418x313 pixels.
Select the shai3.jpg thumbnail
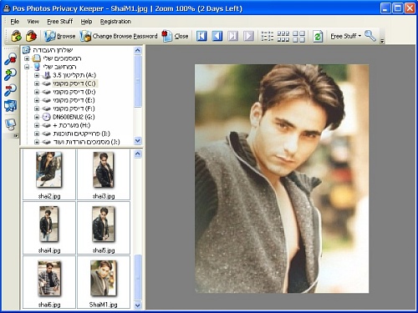104,174
